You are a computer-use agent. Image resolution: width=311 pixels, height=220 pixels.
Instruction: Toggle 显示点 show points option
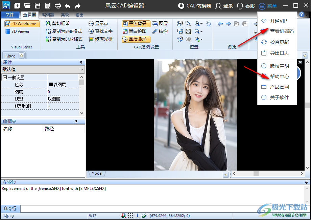[98, 23]
